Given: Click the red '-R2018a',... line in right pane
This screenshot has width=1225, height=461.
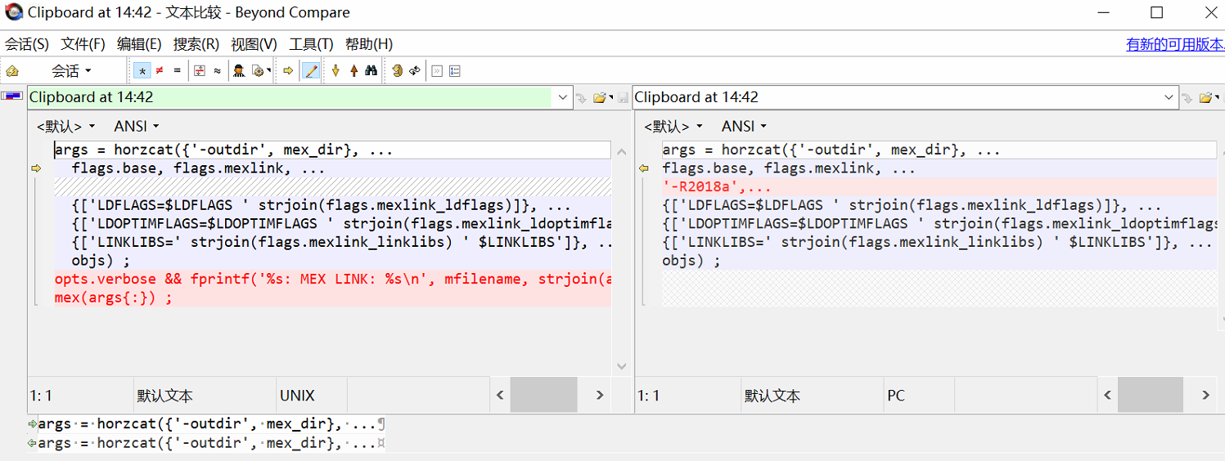Looking at the screenshot, I should pyautogui.click(x=939, y=187).
